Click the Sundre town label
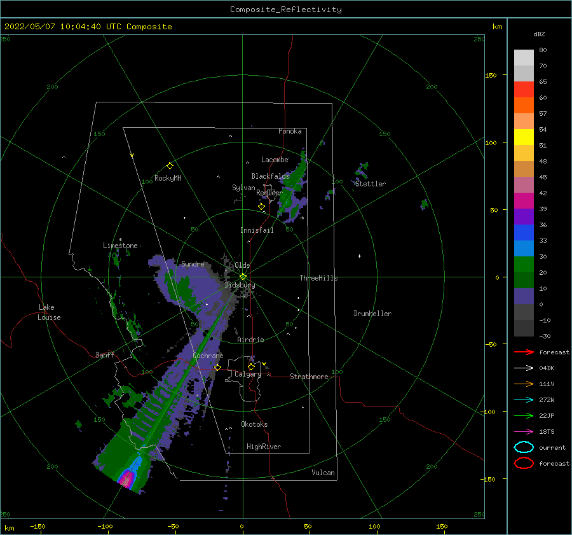Viewport: 572px width, 535px height. [193, 263]
